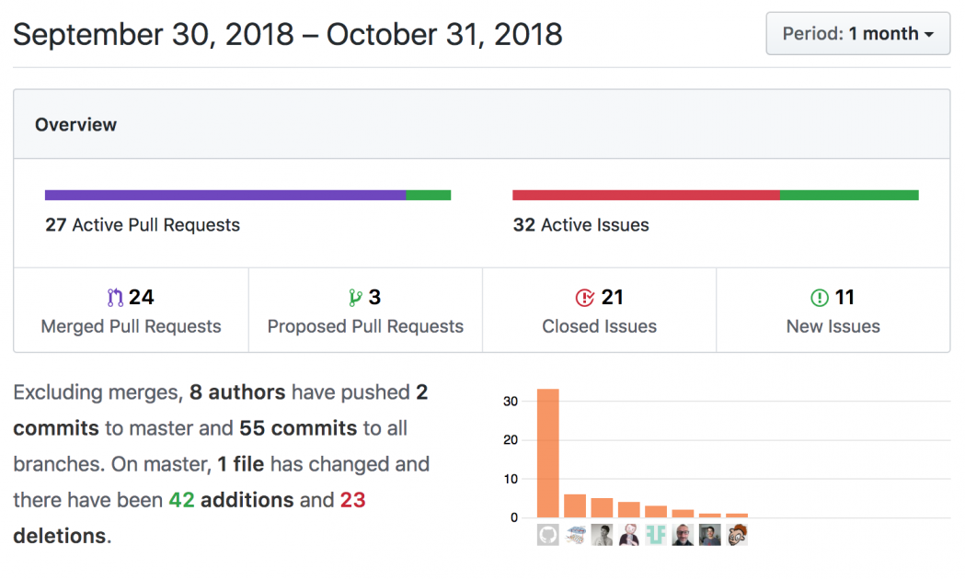Select the red-haired cartoon contributor avatar
Viewport: 965px width, 579px height.
tap(736, 534)
